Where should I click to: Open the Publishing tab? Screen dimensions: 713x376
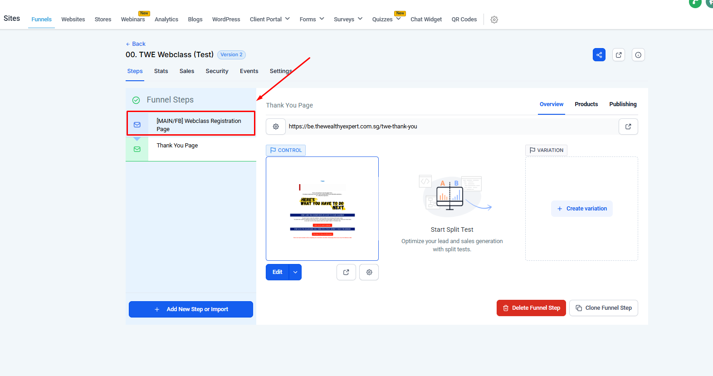(x=623, y=104)
